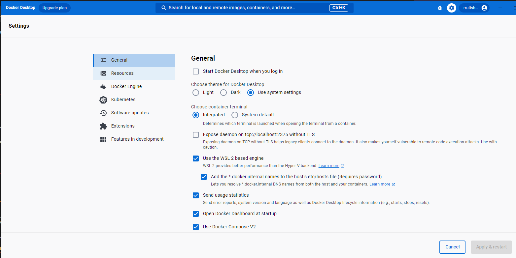Click Cancel to discard settings changes
This screenshot has height=258, width=516.
pos(452,247)
